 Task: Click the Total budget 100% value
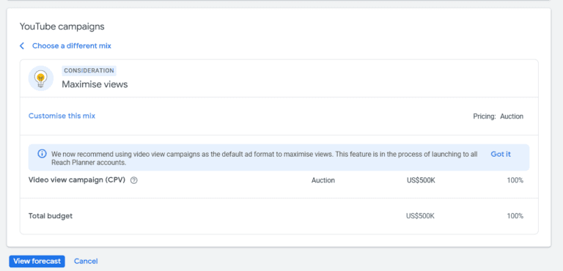click(x=515, y=216)
